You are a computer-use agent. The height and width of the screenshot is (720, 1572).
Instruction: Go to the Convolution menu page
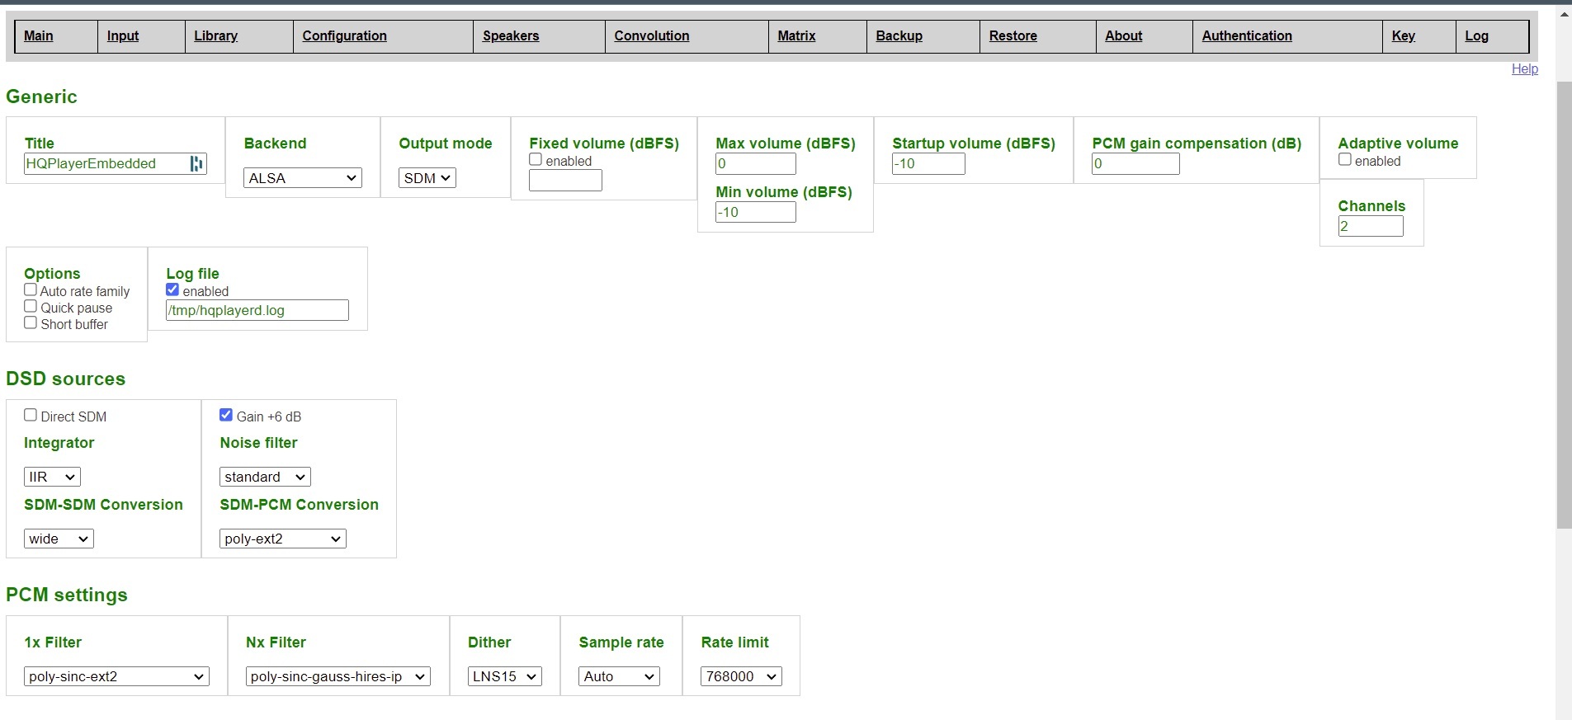[651, 35]
